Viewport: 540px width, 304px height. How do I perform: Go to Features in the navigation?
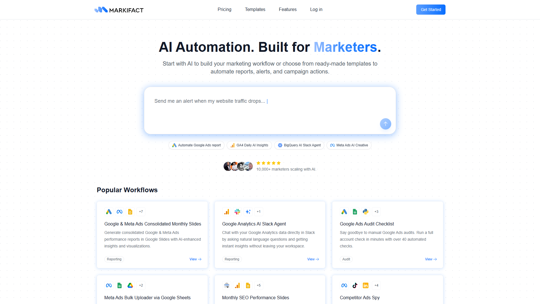coord(288,10)
